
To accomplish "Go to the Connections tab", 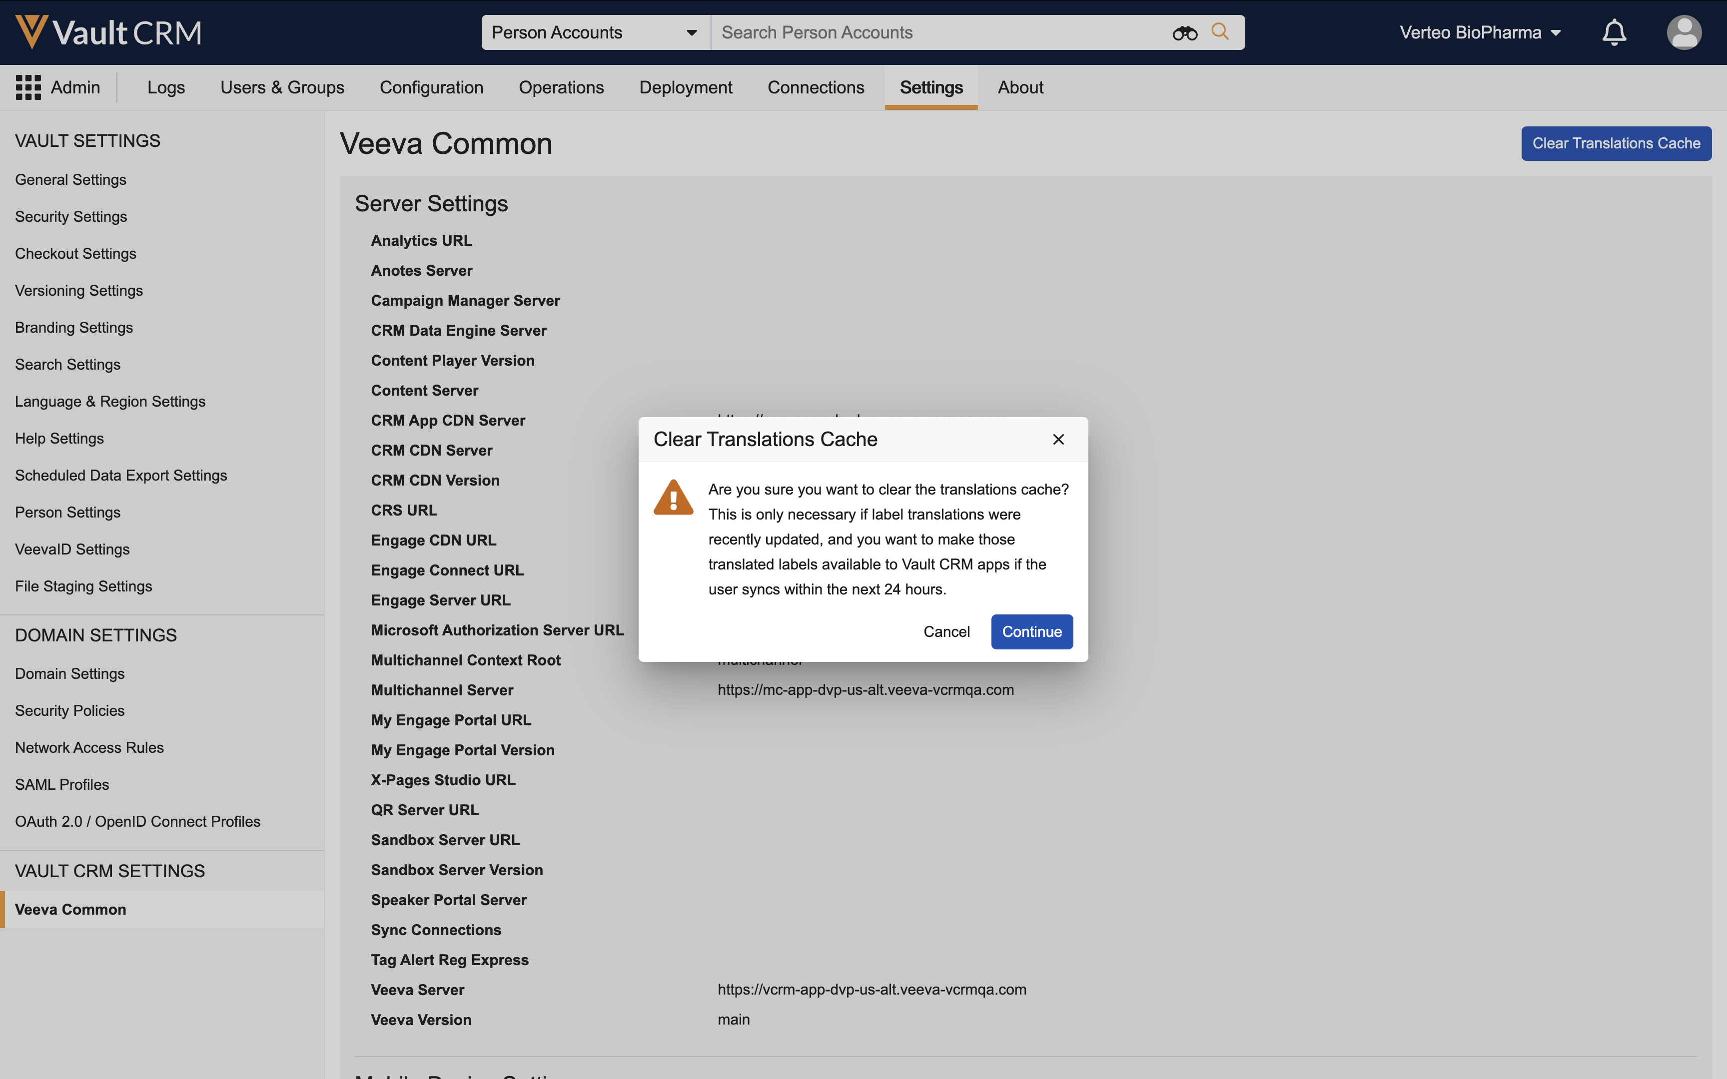I will [x=816, y=87].
